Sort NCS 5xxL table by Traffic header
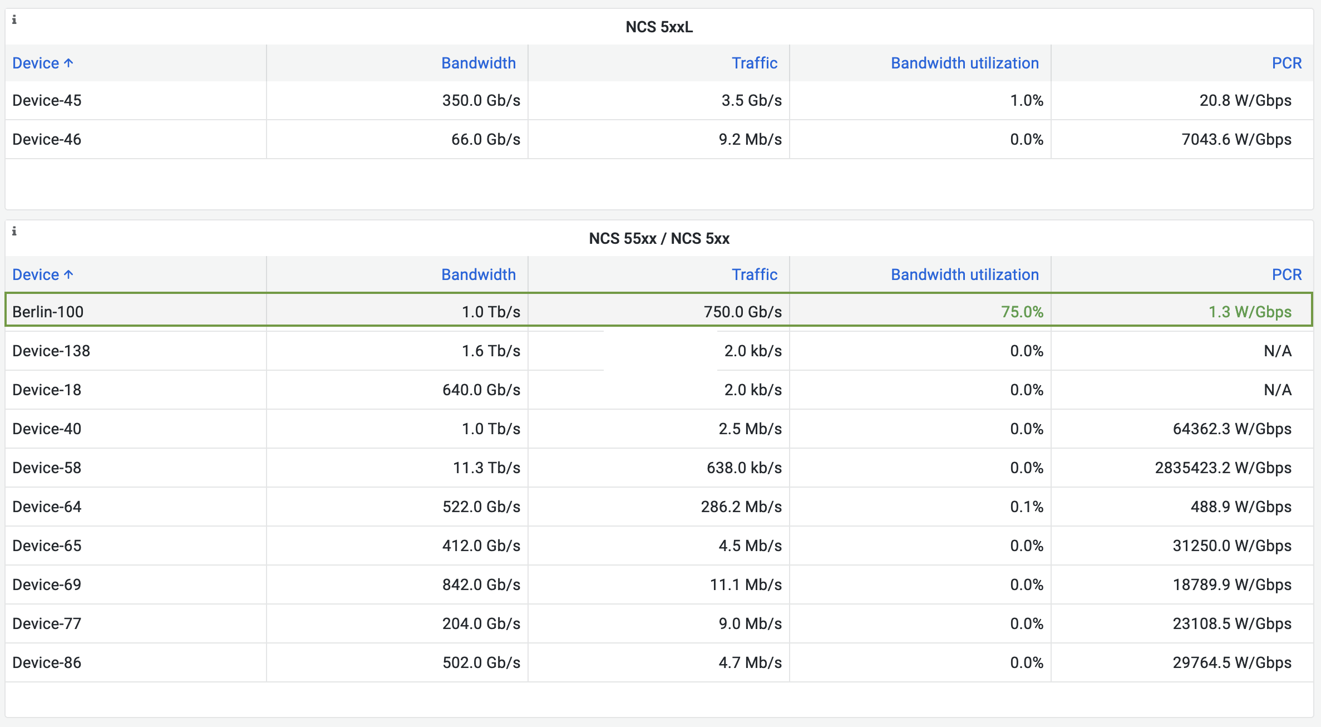Screen dimensions: 1321x727 tap(754, 63)
